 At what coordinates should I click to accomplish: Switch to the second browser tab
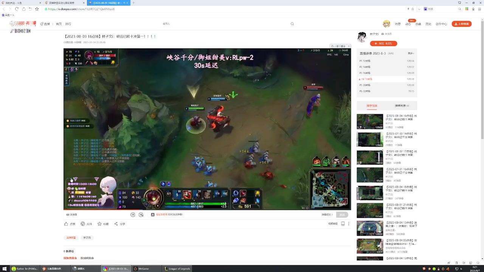click(x=64, y=3)
